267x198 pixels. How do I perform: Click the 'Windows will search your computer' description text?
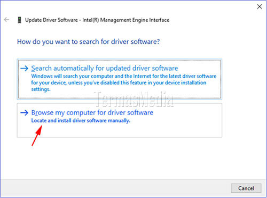point(124,83)
